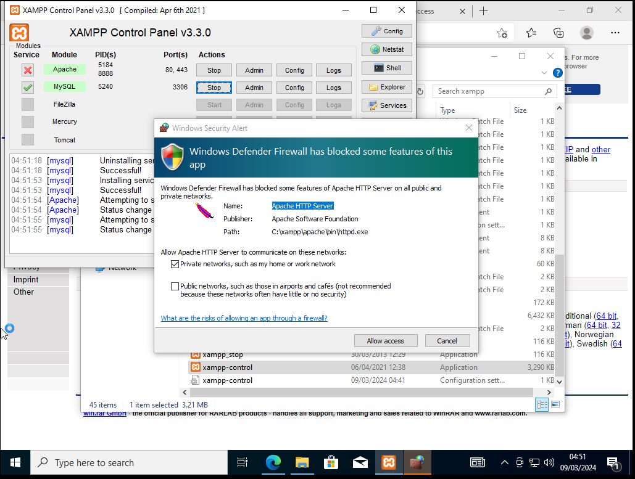
Task: Show hidden icons in system tray
Action: 504,462
